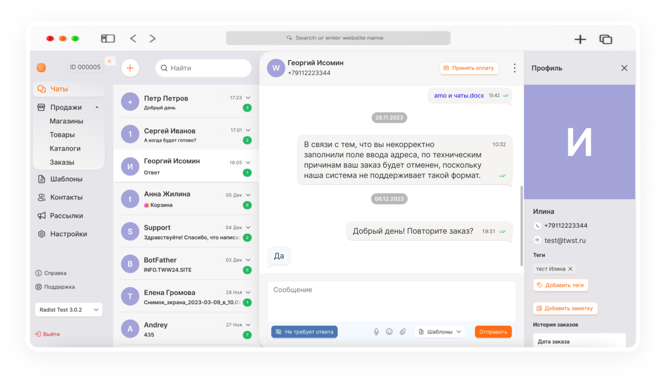Open Настройки in sidebar

point(62,234)
